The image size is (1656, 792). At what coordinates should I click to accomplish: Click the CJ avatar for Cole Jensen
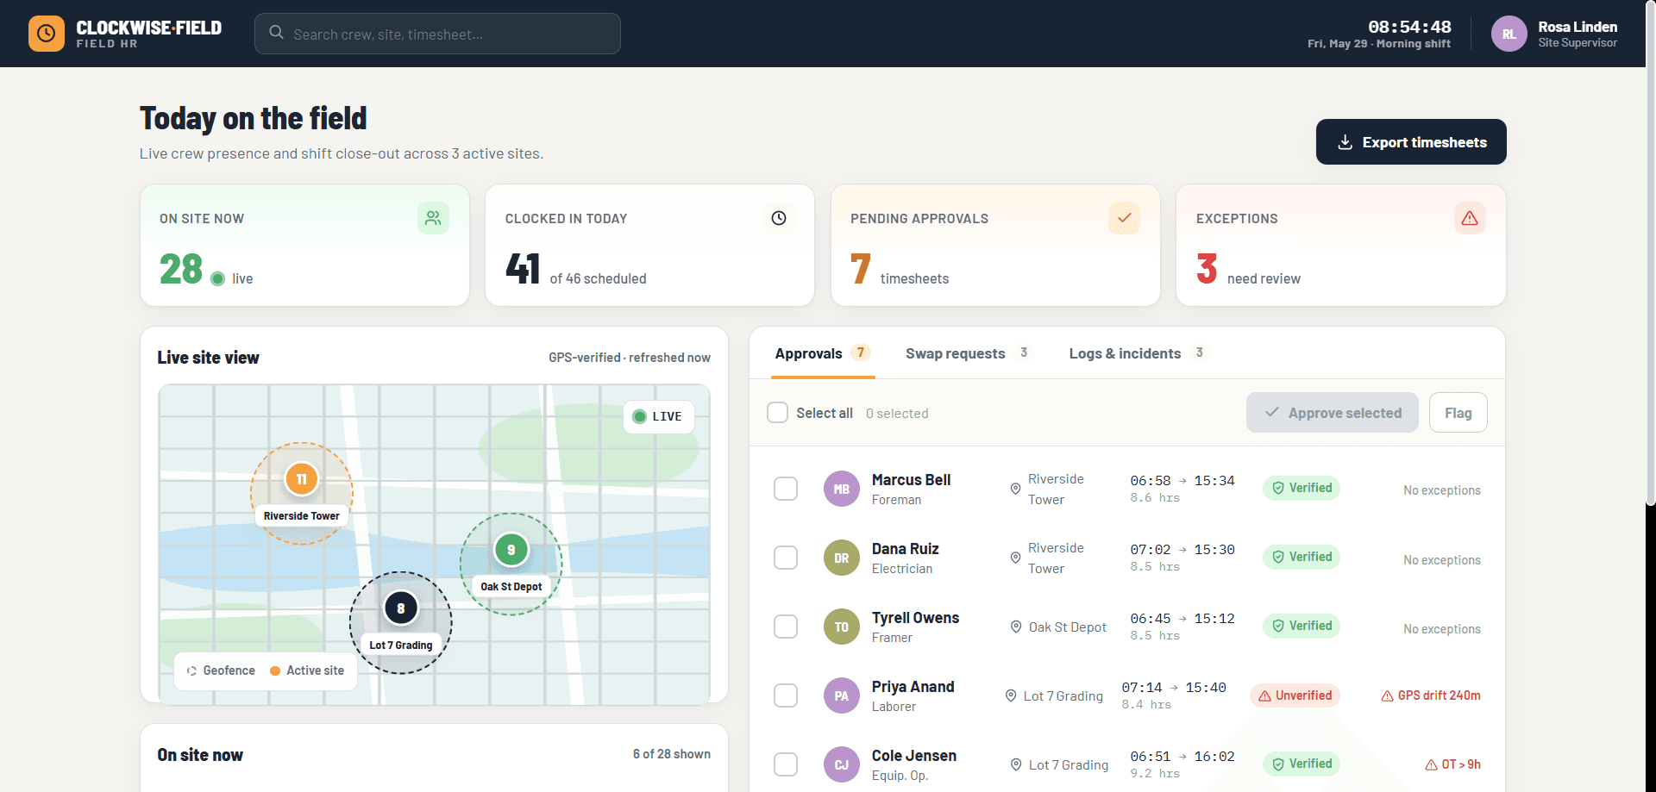[842, 764]
